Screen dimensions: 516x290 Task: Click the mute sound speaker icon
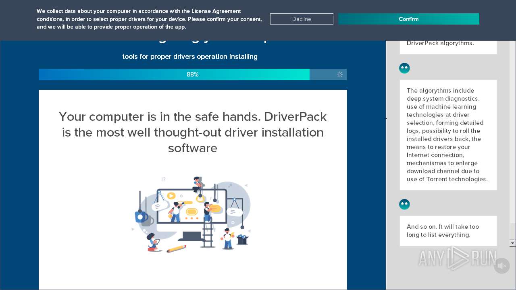[501, 266]
